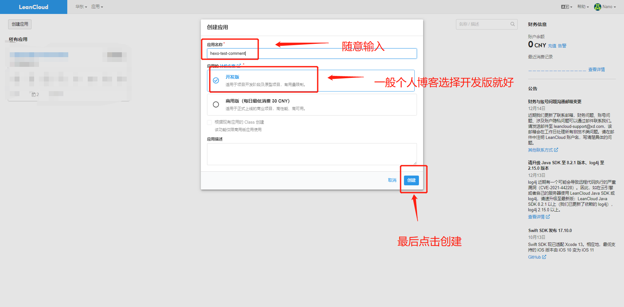The width and height of the screenshot is (624, 307).
Task: Open the 应用 menu dropdown
Action: (x=97, y=6)
